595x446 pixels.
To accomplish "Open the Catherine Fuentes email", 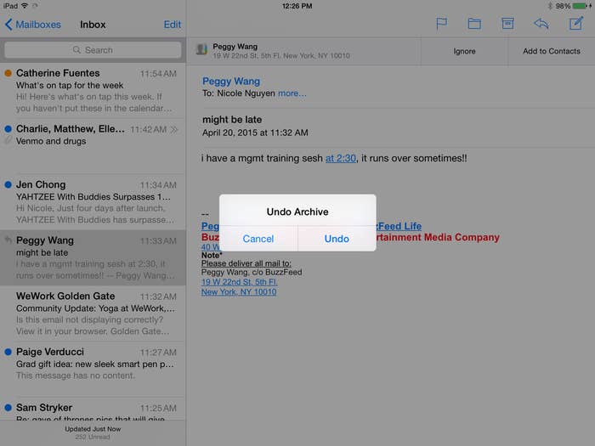I will 93,91.
